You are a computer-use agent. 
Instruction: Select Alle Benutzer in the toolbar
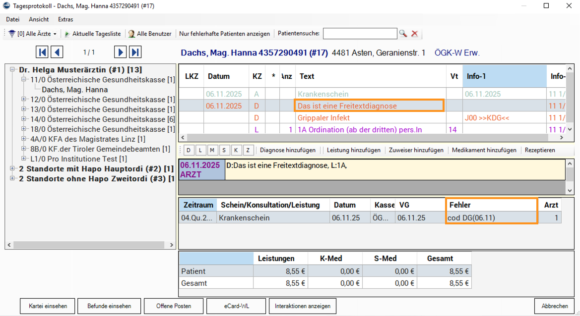tap(150, 34)
